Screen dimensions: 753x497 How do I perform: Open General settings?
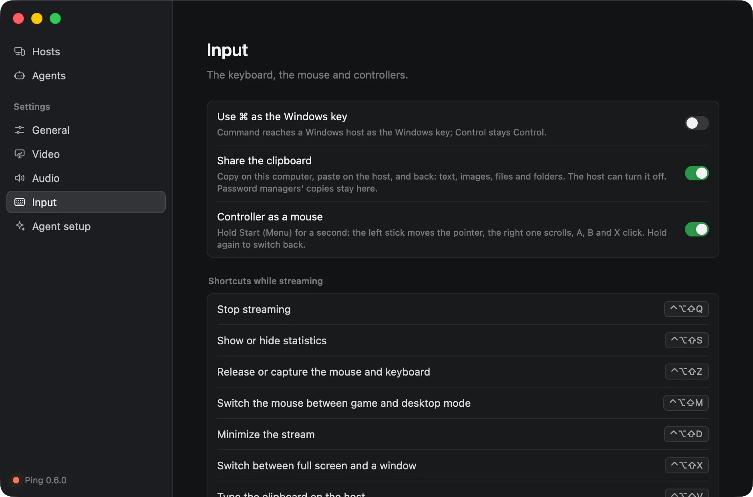[86, 130]
